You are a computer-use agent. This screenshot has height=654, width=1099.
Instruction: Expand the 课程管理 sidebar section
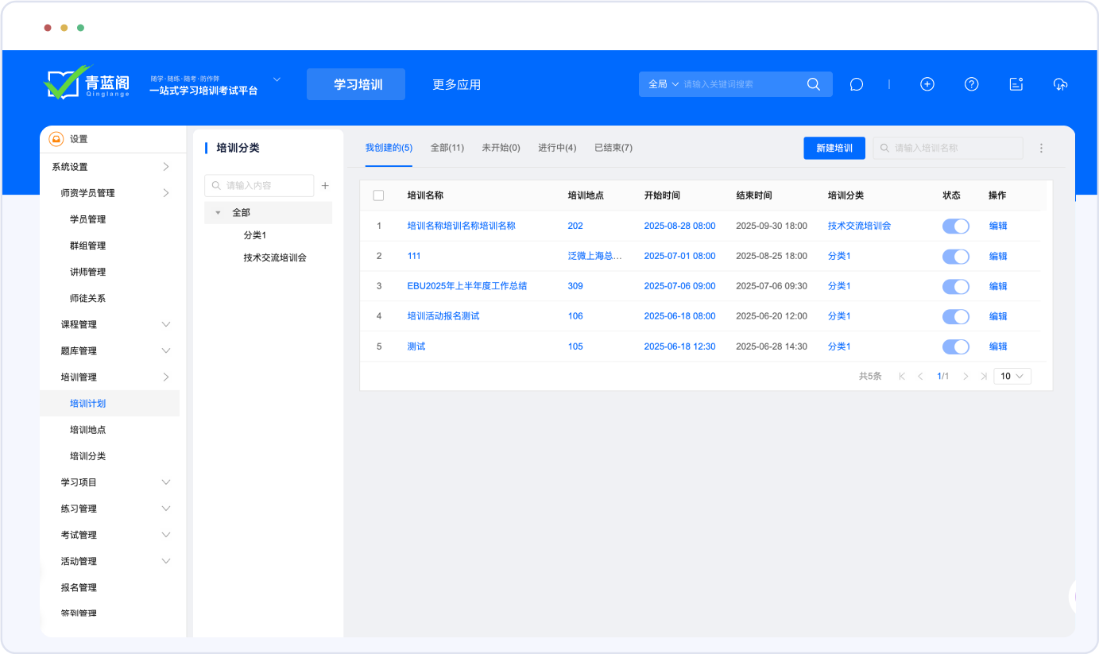[166, 324]
